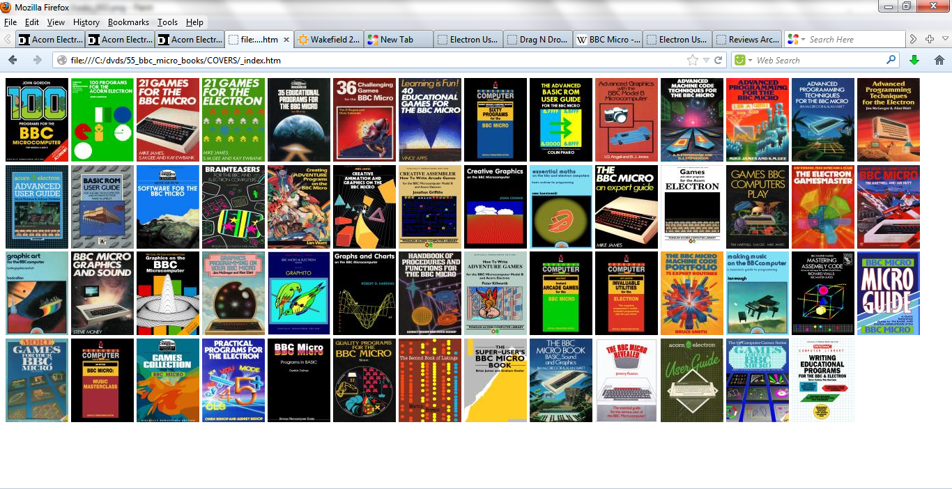The image size is (952, 489).
Task: Go back with the Back arrow
Action: coord(13,61)
